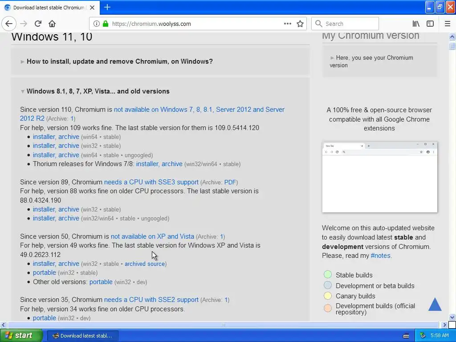Download version 109 ungoogled win64 installer
Viewport: 456px width, 342px height.
[44, 155]
